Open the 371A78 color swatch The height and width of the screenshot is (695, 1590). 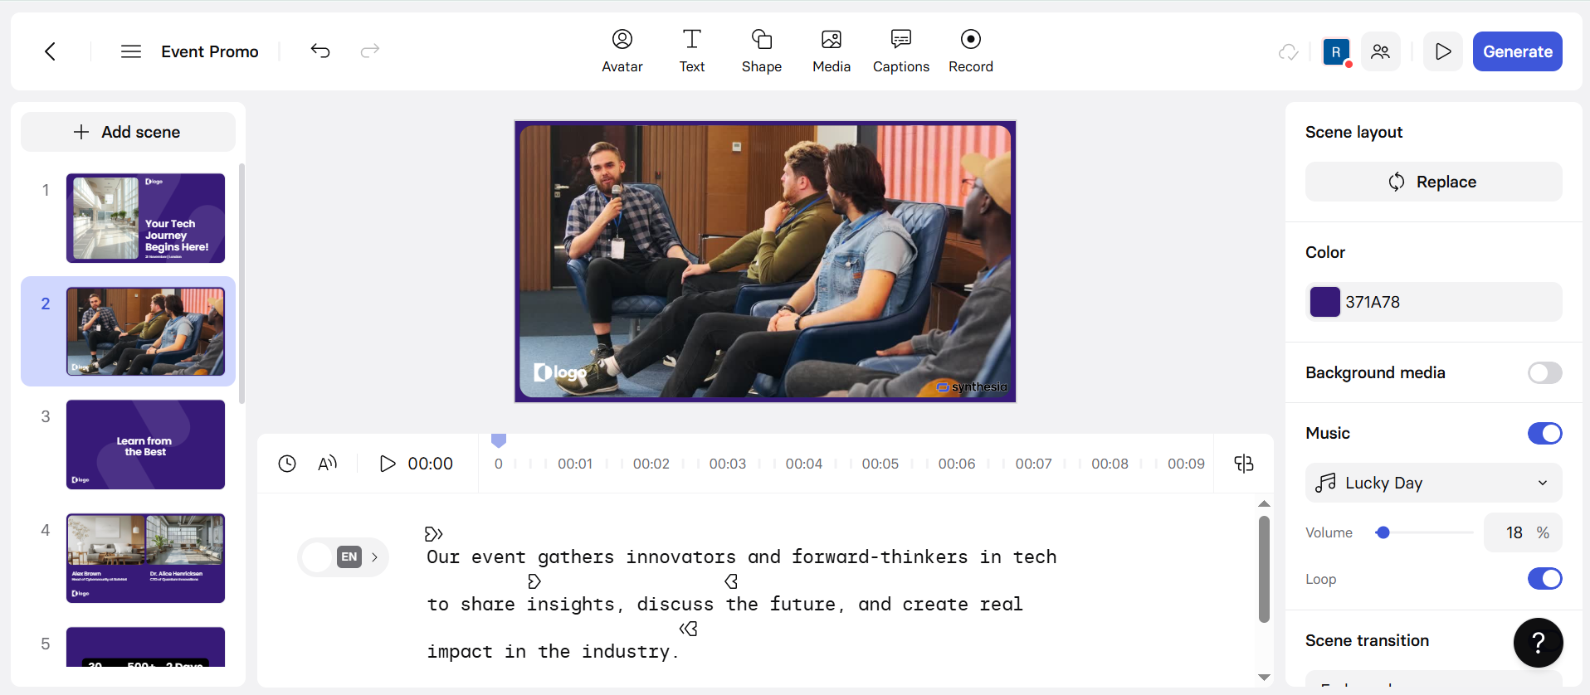tap(1324, 302)
